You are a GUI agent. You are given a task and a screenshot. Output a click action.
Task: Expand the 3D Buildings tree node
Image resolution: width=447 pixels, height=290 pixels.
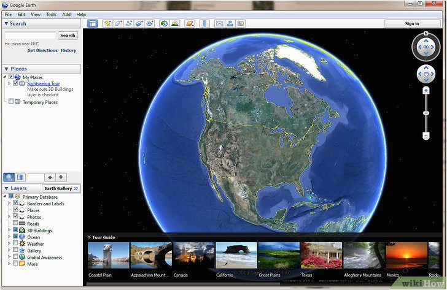[x=9, y=231]
